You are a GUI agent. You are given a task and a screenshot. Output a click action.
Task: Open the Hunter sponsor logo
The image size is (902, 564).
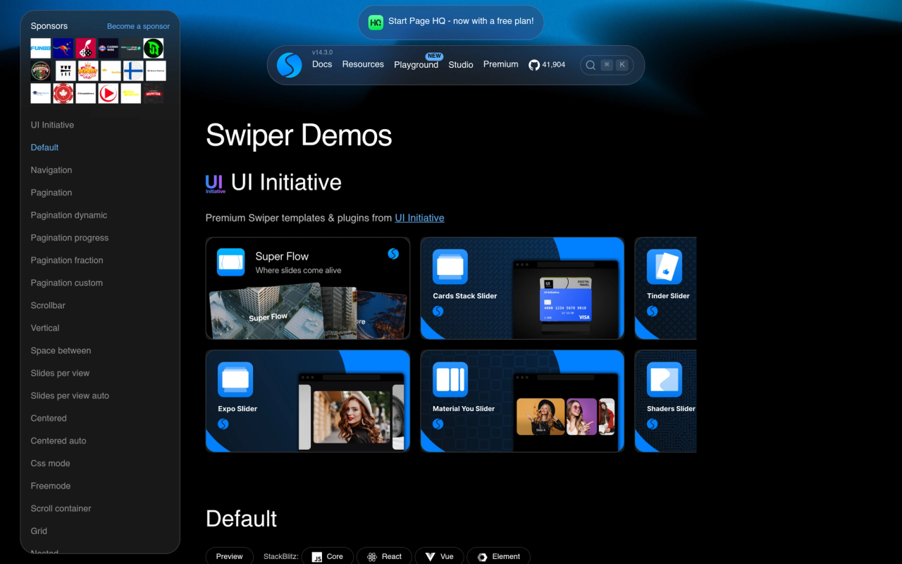(x=154, y=93)
